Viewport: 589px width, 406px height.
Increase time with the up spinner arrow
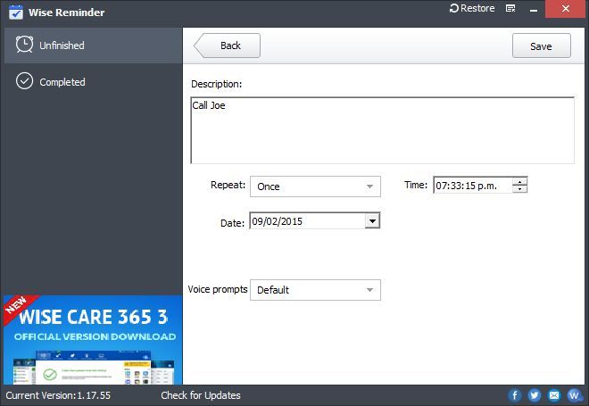click(x=519, y=181)
